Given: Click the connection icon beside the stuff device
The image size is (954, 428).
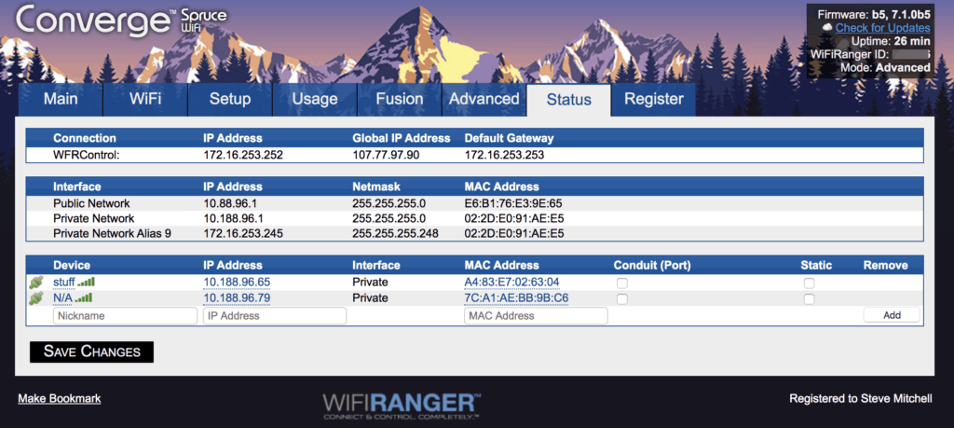Looking at the screenshot, I should (x=36, y=283).
